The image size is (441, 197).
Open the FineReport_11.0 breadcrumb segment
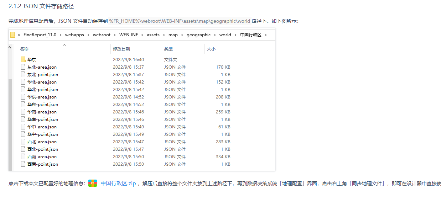point(40,35)
